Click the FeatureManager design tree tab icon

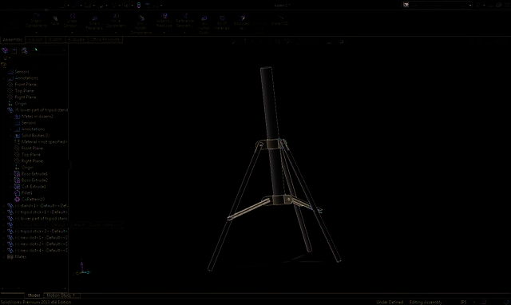[x=5, y=50]
